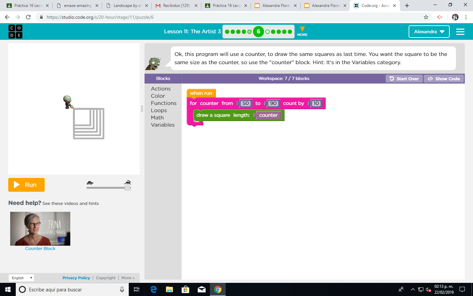Click the 'count by' value field 10
This screenshot has height=296, width=473.
click(316, 103)
